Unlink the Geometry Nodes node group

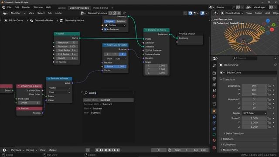coord(119,13)
